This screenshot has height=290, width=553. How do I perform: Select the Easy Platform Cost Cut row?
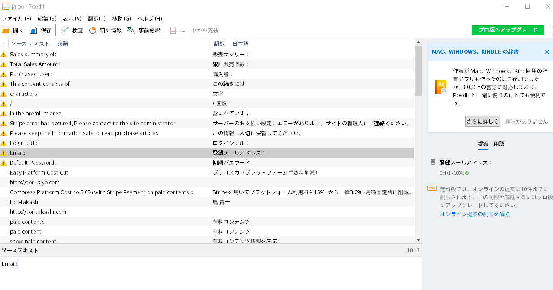point(207,172)
